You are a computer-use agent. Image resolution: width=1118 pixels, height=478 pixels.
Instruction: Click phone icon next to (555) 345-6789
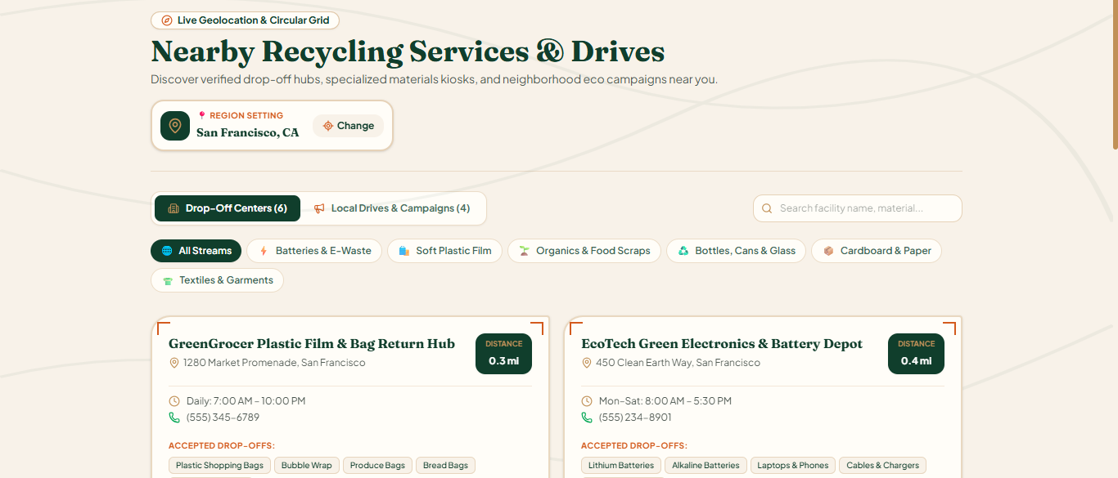tap(174, 418)
